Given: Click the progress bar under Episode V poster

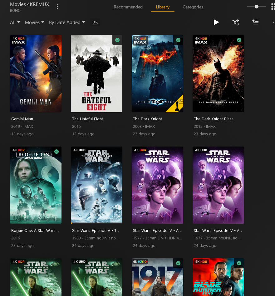Looking at the screenshot, I should point(96,223).
